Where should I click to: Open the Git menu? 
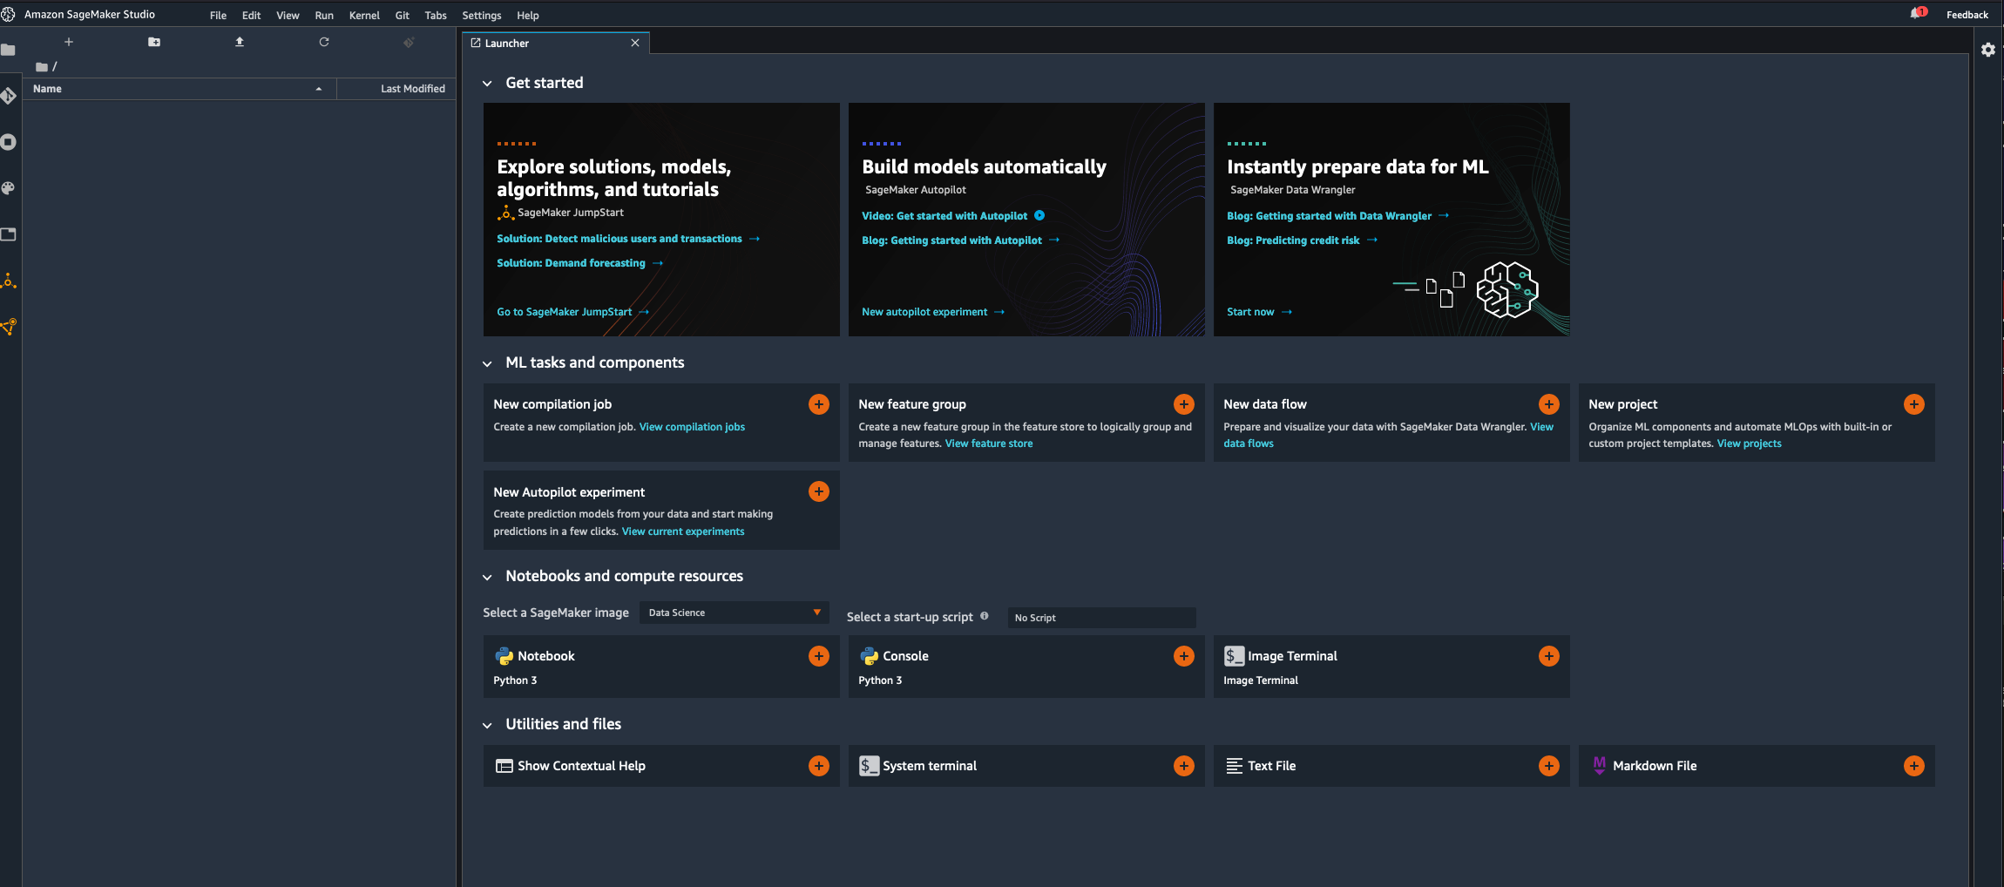pyautogui.click(x=402, y=15)
